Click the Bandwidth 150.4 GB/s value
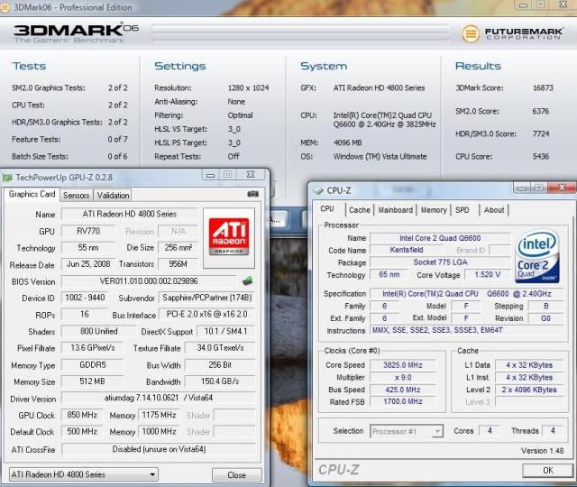The width and height of the screenshot is (577, 487). [220, 381]
